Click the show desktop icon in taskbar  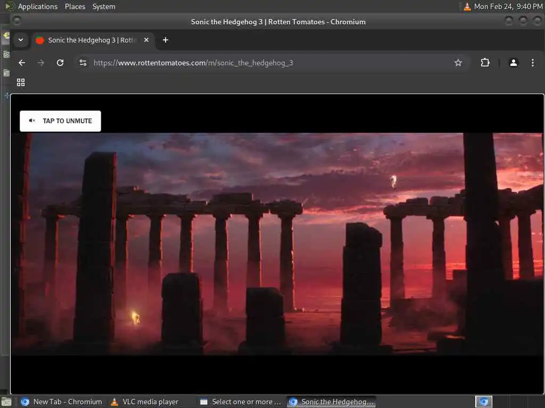coord(6,402)
